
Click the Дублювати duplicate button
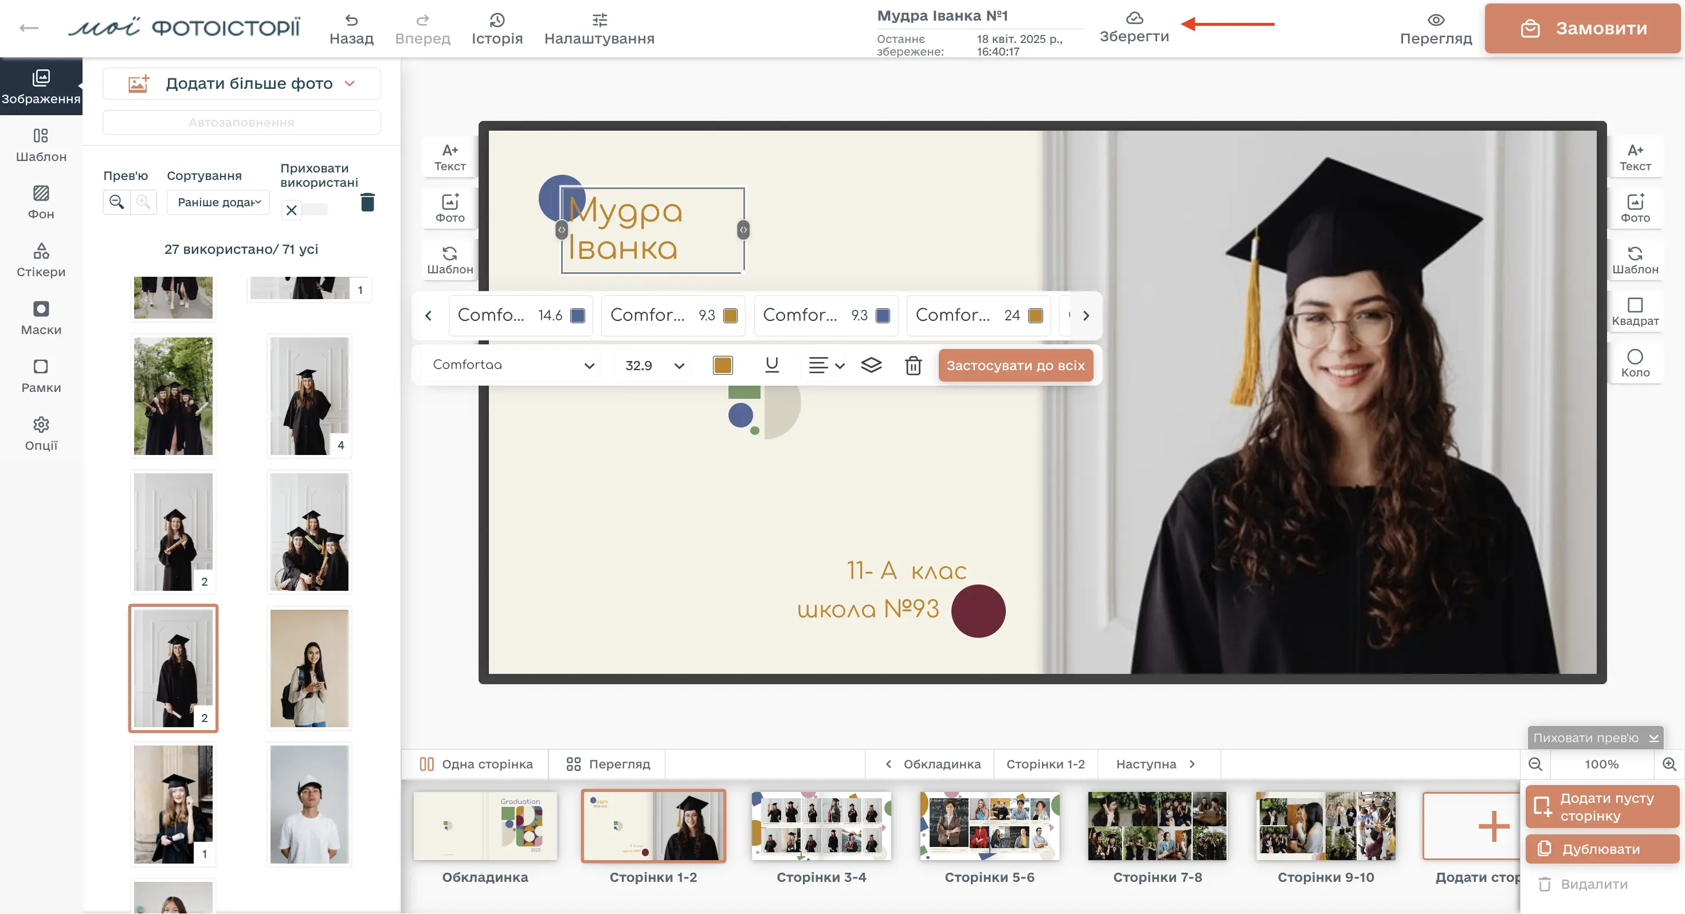(x=1602, y=849)
